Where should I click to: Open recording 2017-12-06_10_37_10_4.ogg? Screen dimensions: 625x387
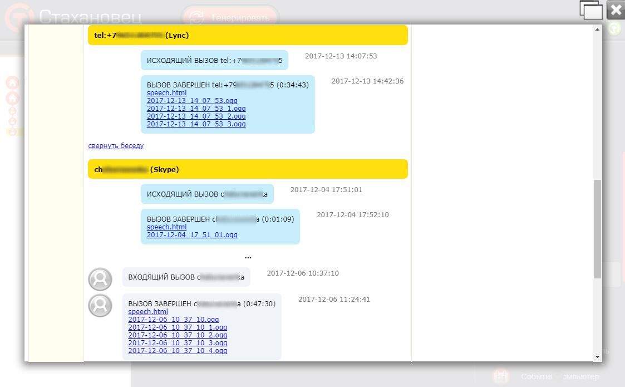(x=178, y=350)
